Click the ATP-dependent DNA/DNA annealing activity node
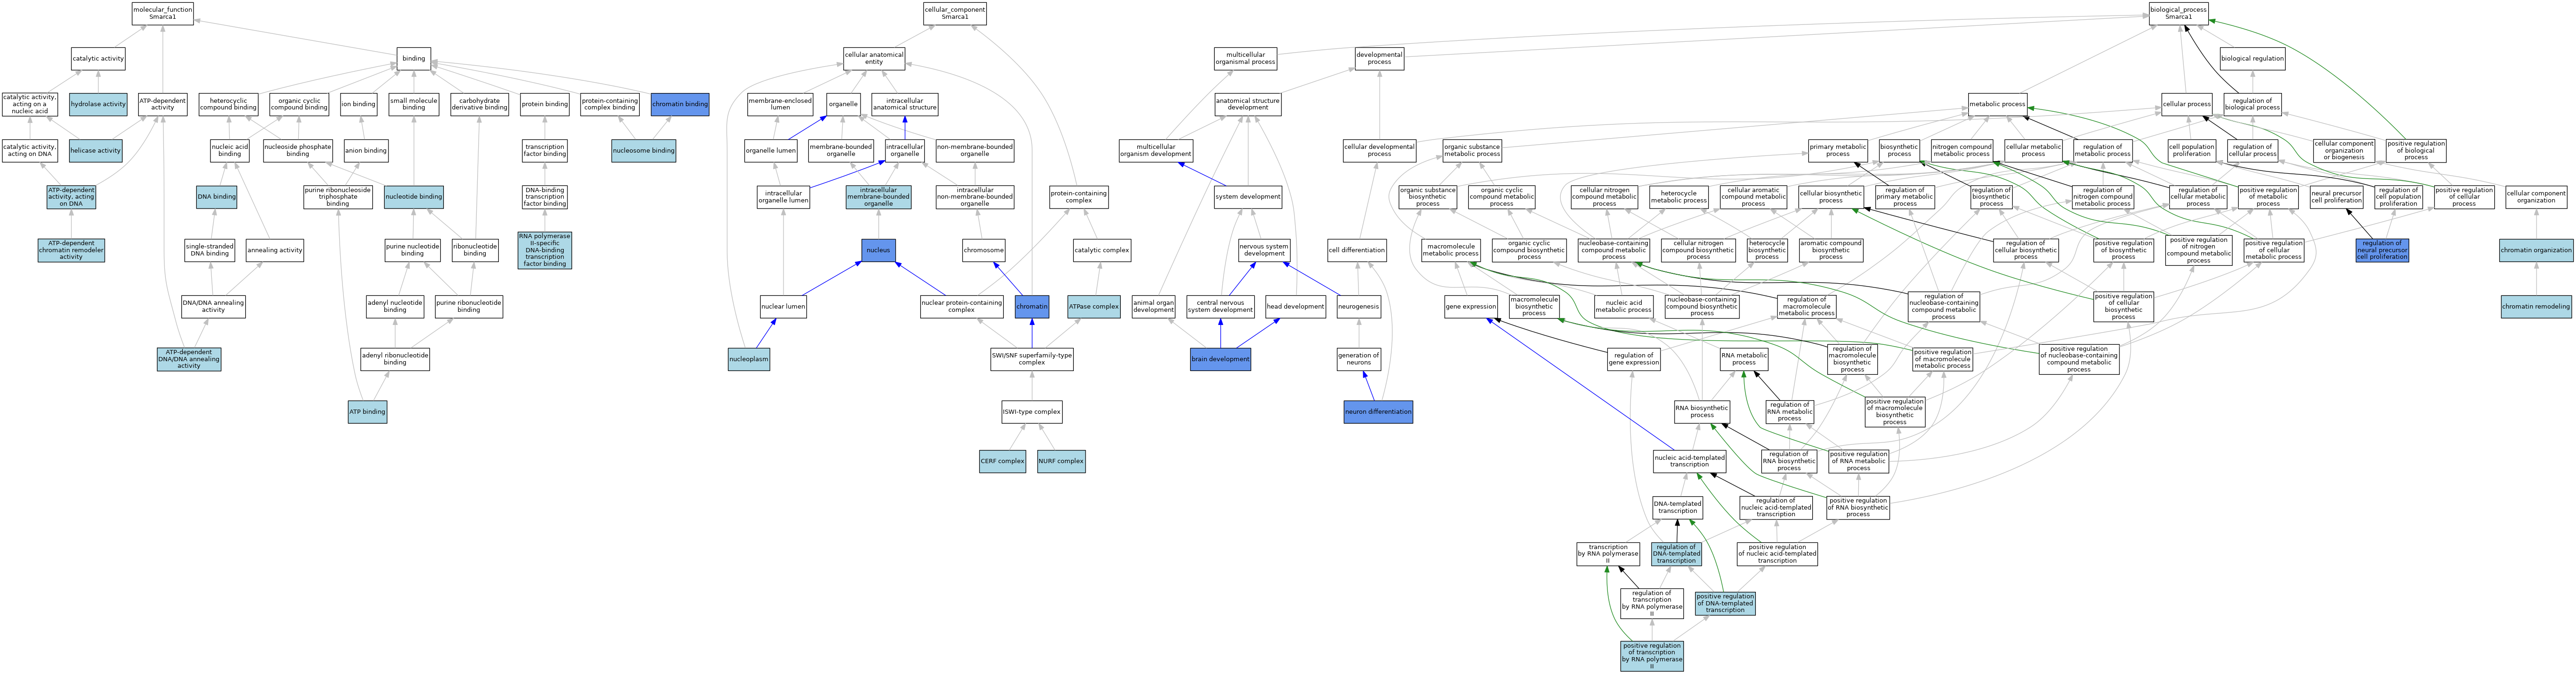This screenshot has height=674, width=2576. pyautogui.click(x=189, y=359)
